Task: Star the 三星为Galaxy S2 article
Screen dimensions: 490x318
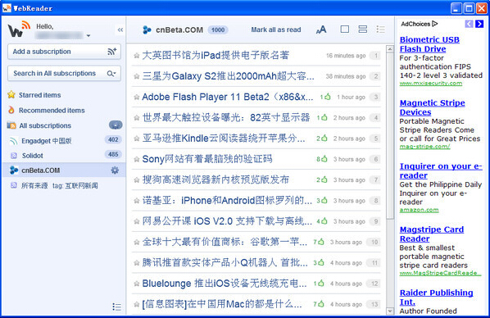Action: pyautogui.click(x=137, y=76)
